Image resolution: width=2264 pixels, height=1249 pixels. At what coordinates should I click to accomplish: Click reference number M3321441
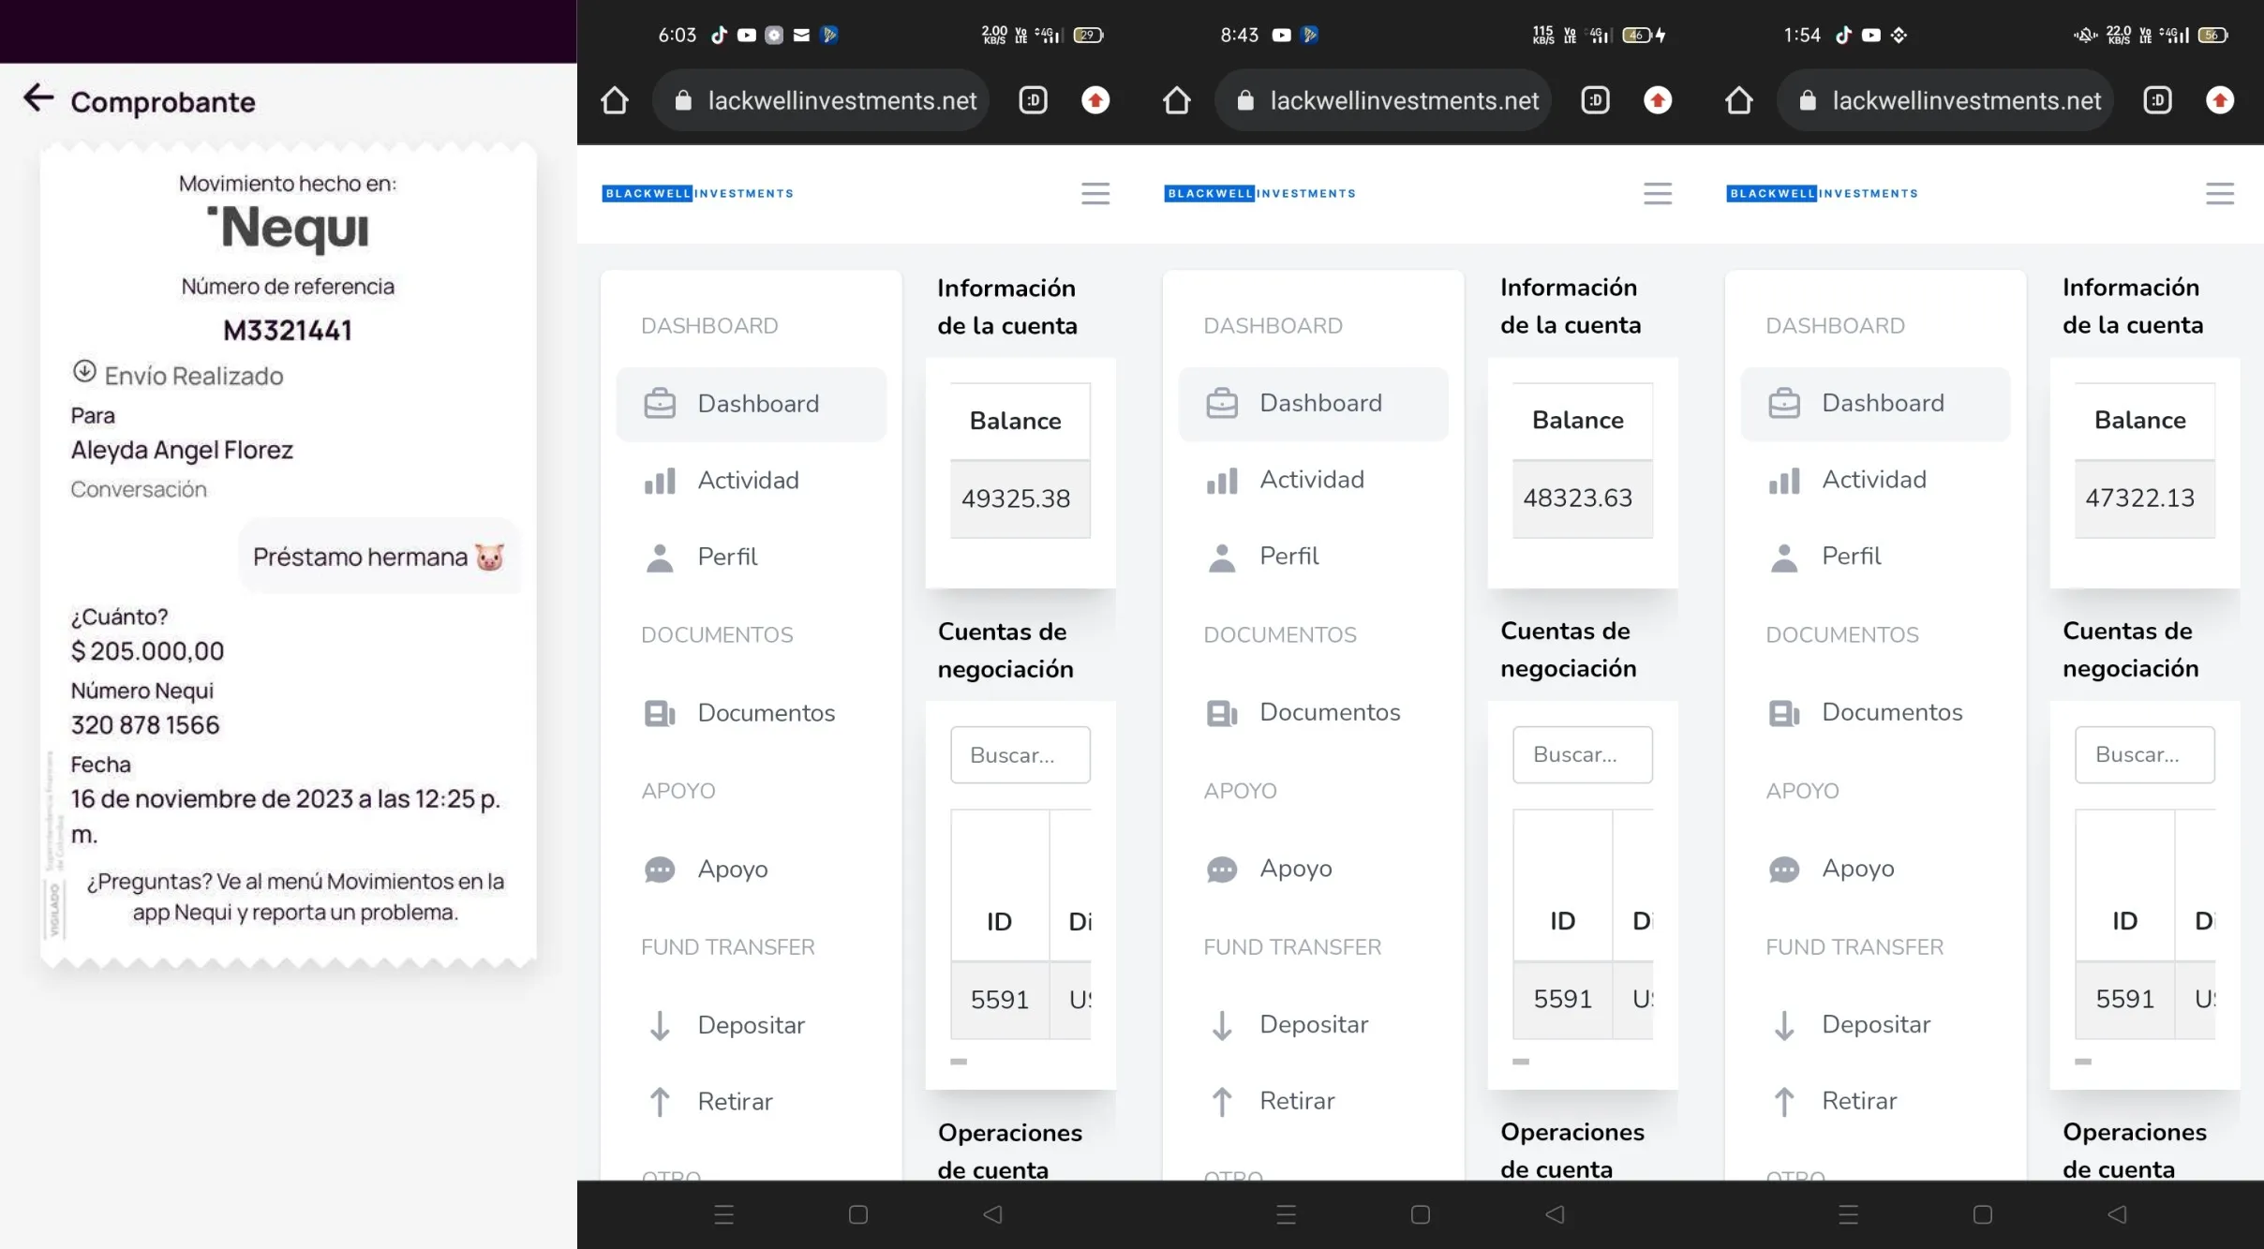[288, 330]
